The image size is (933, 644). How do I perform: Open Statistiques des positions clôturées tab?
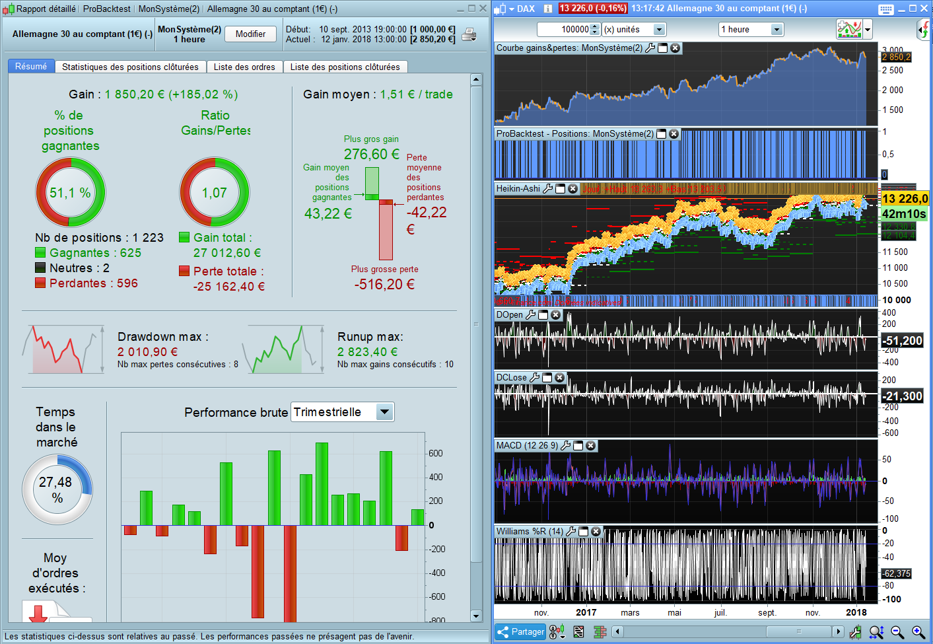130,67
